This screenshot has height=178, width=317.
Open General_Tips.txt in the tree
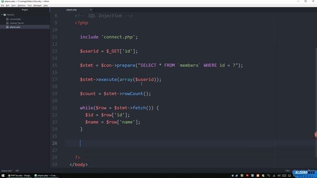click(x=17, y=23)
